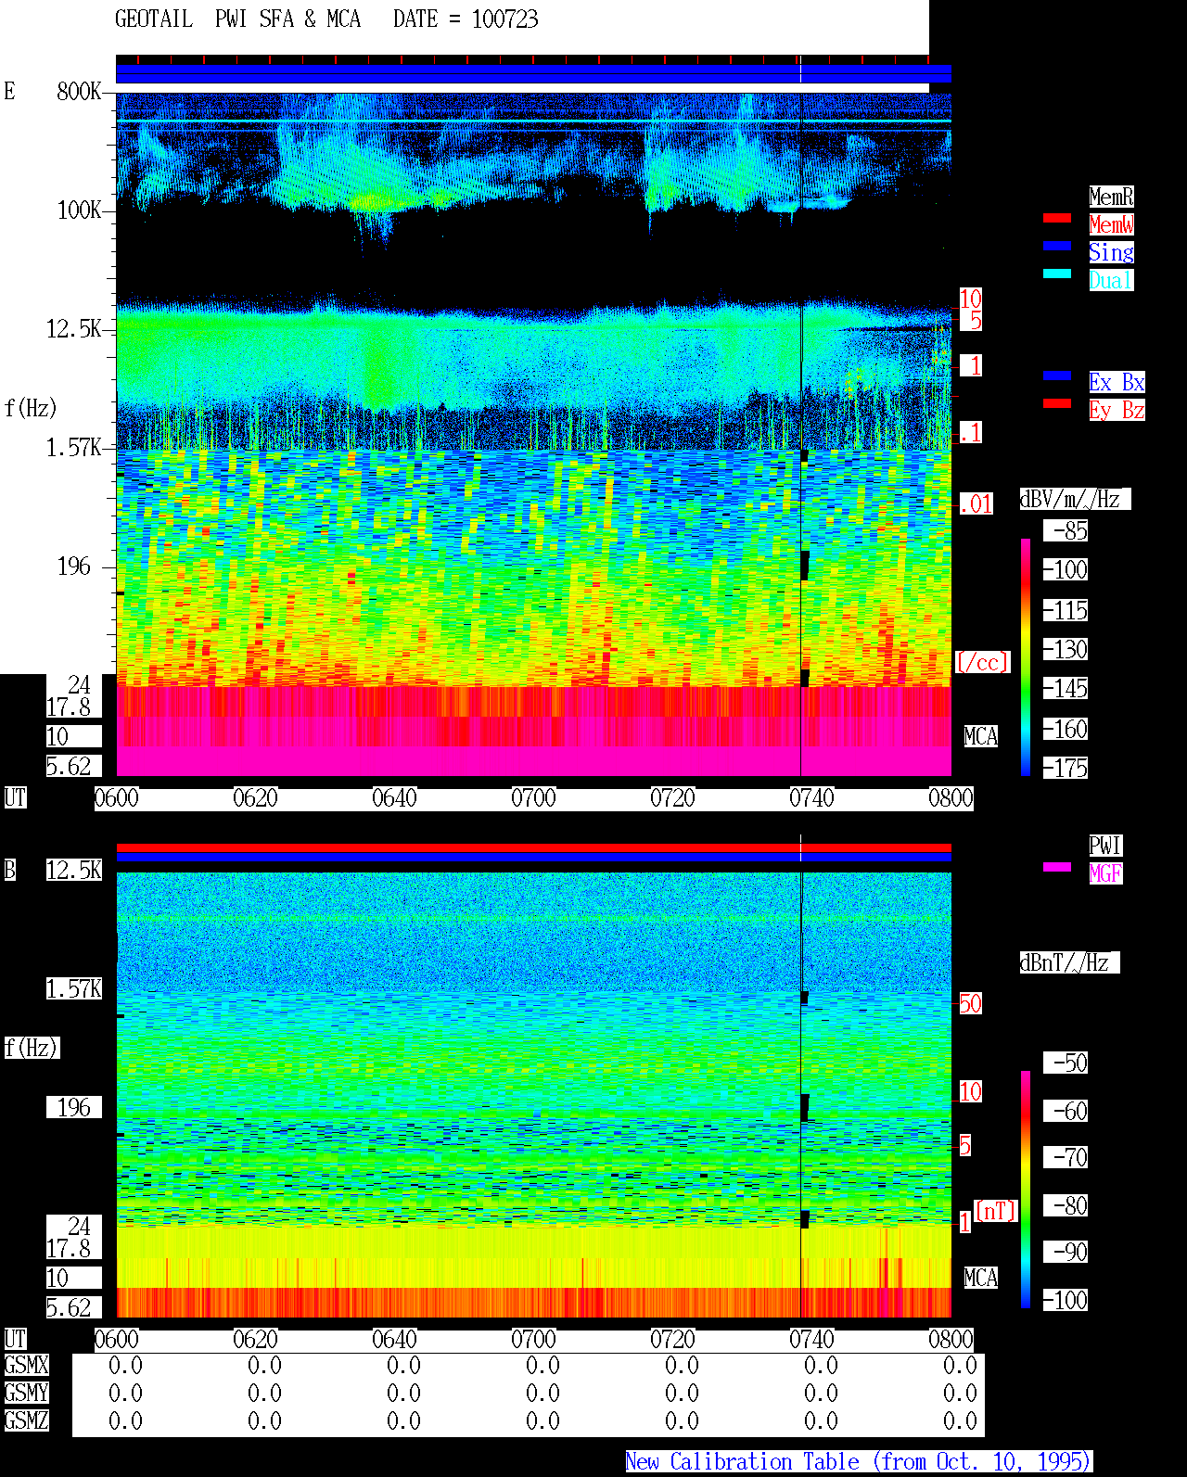Click the blue mode bar above E spectrogram
Screen dimensions: 1187x1477
[533, 74]
